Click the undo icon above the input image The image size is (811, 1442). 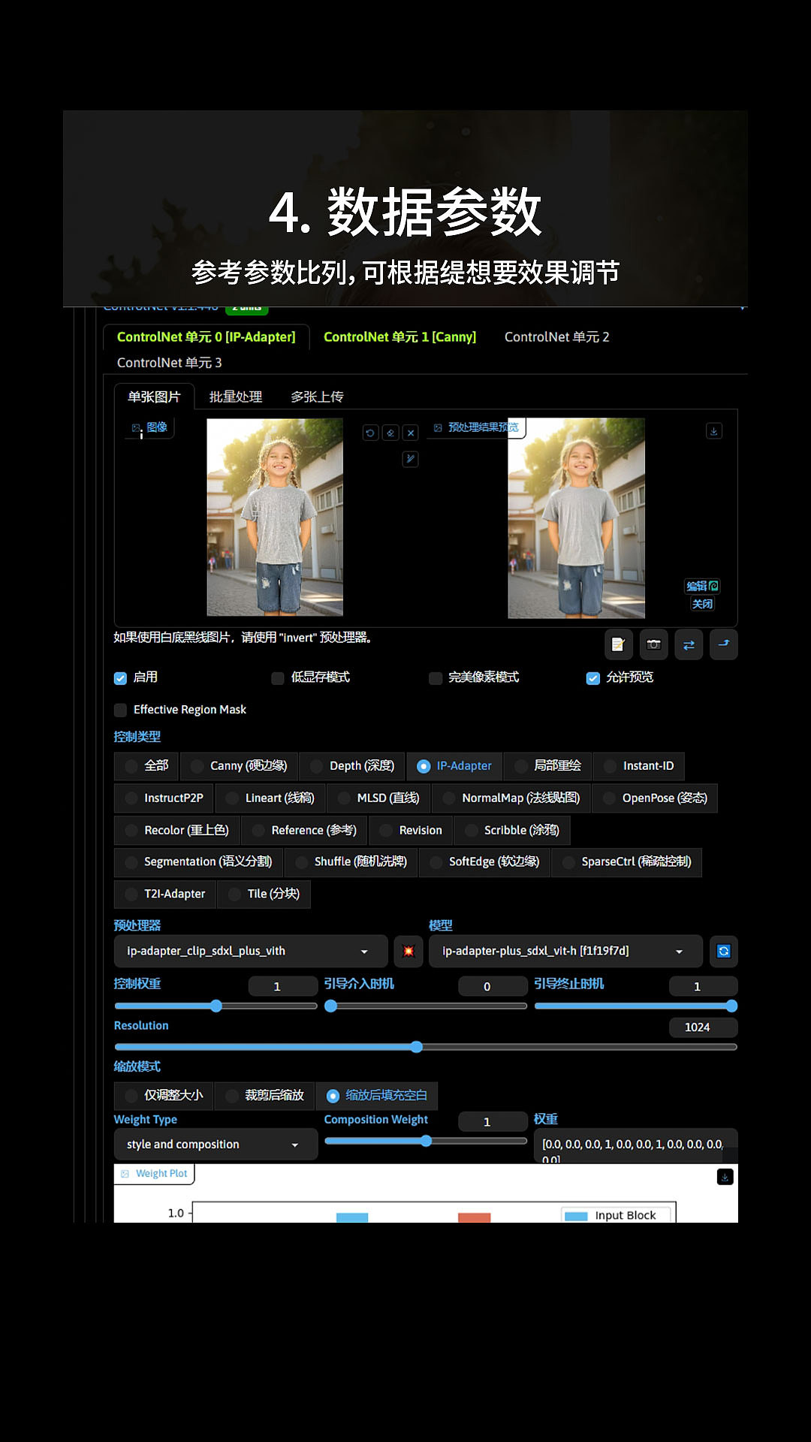click(x=370, y=433)
